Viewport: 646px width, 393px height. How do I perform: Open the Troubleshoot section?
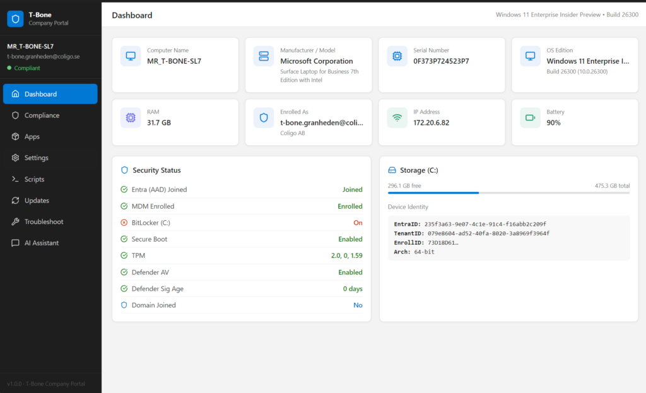tap(44, 222)
